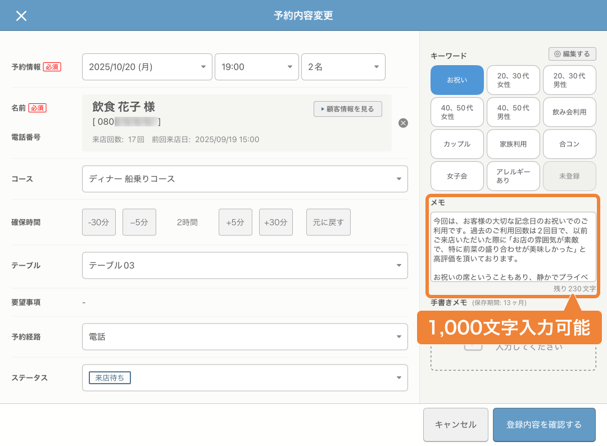Click the 顧客情報を見る button
Viewport: 607px width, 446px height.
point(347,109)
